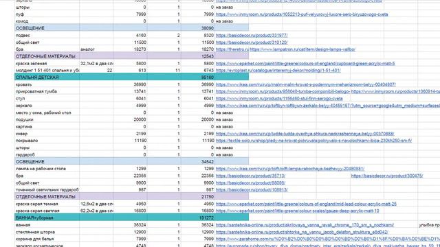Select the 'покрывало' item cell

(47, 141)
